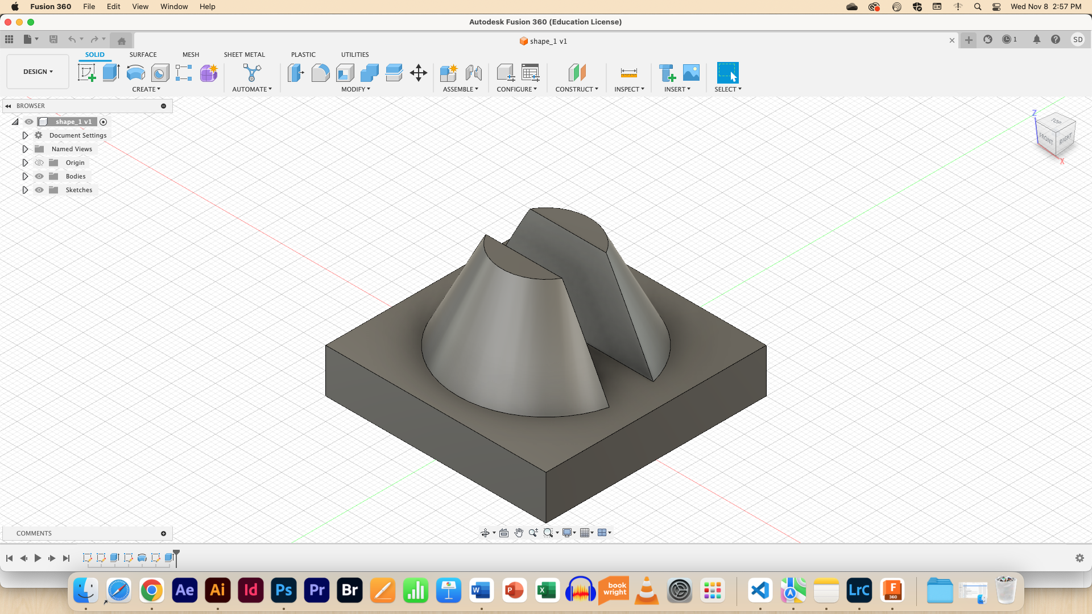Select the Pan hand tool
Screen dimensions: 1092x614
pyautogui.click(x=519, y=533)
